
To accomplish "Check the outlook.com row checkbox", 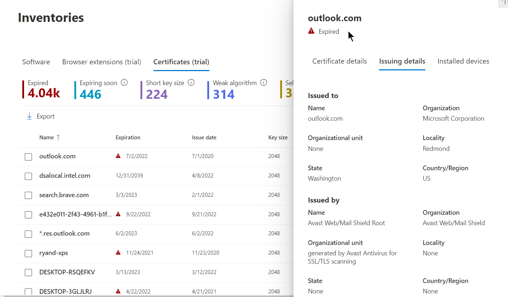I will [28, 157].
